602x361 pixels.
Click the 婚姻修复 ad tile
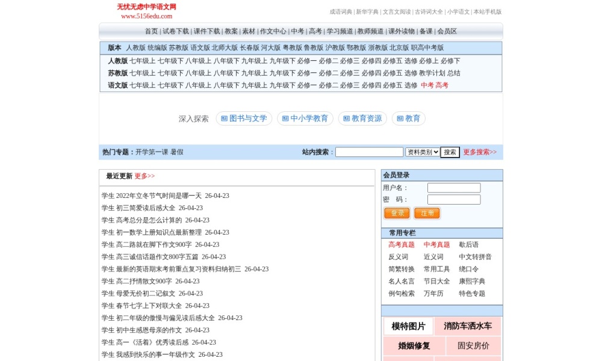point(414,346)
